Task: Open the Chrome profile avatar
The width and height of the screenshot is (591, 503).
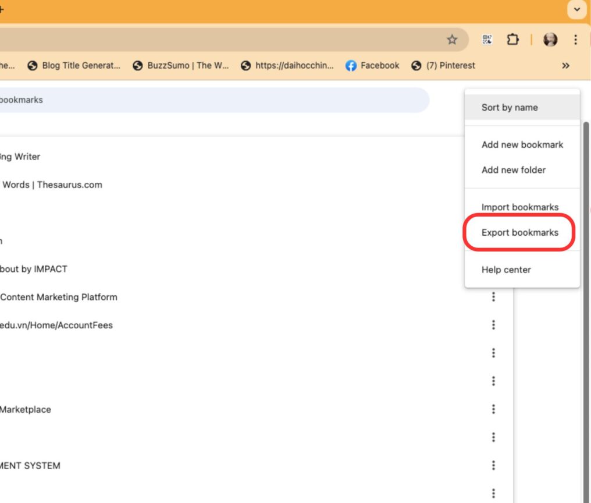Action: pos(550,41)
